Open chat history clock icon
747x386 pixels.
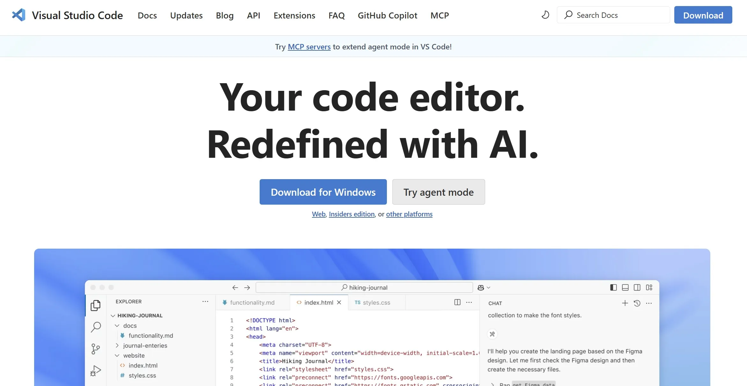[x=637, y=303]
